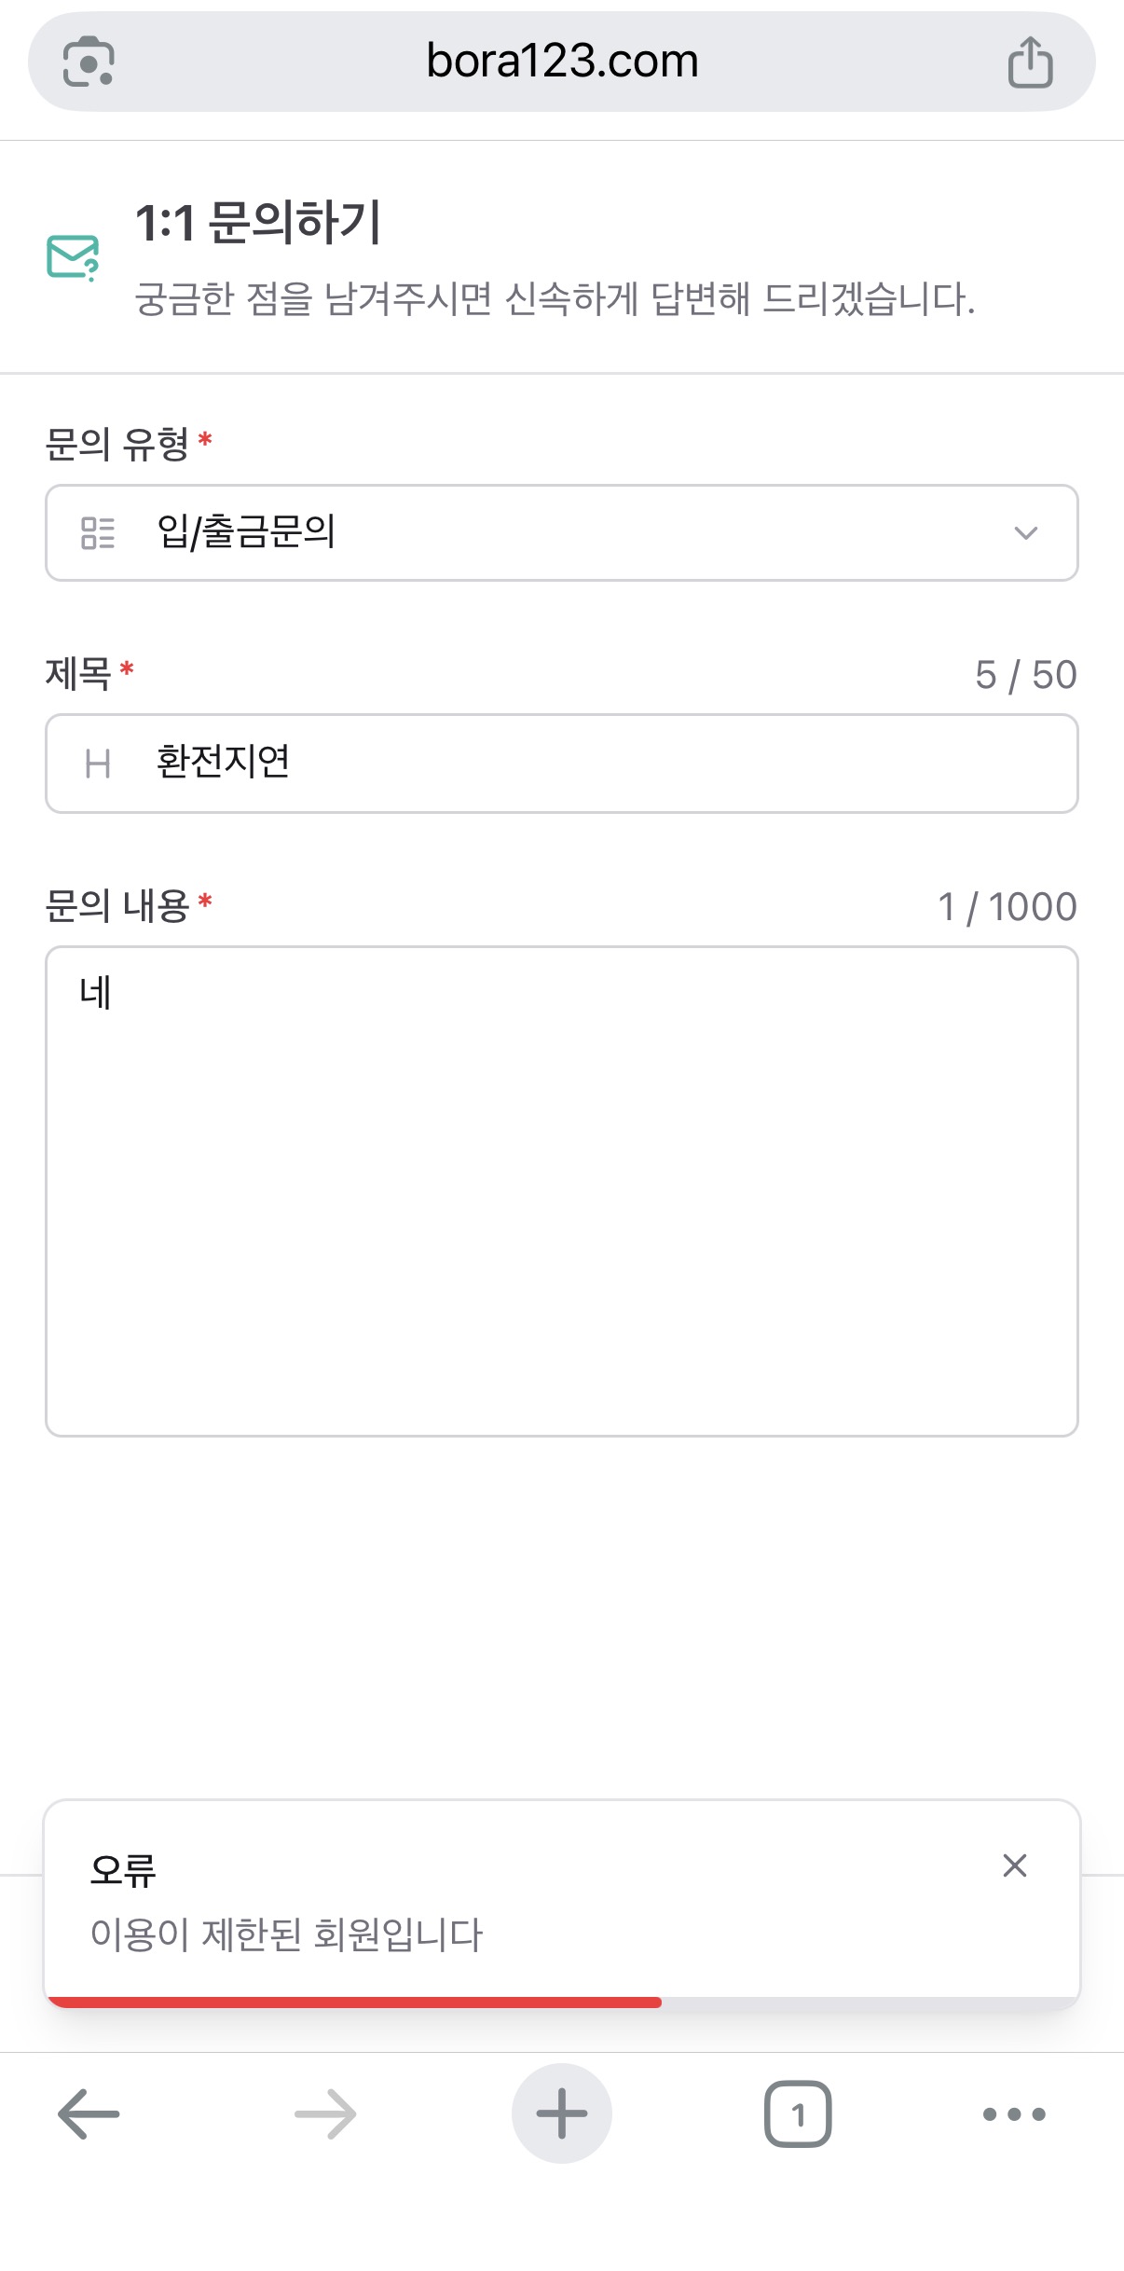Click the red toast progress bar
1124x2271 pixels.
point(354,2002)
